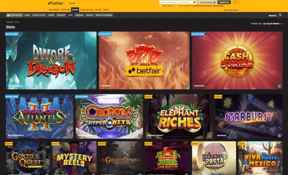Viewport: 288px width, 175px height.
Task: Select the Slots category
Action: [71, 15]
